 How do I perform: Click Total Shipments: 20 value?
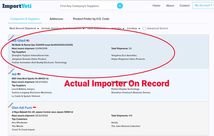pyautogui.click(x=121, y=49)
